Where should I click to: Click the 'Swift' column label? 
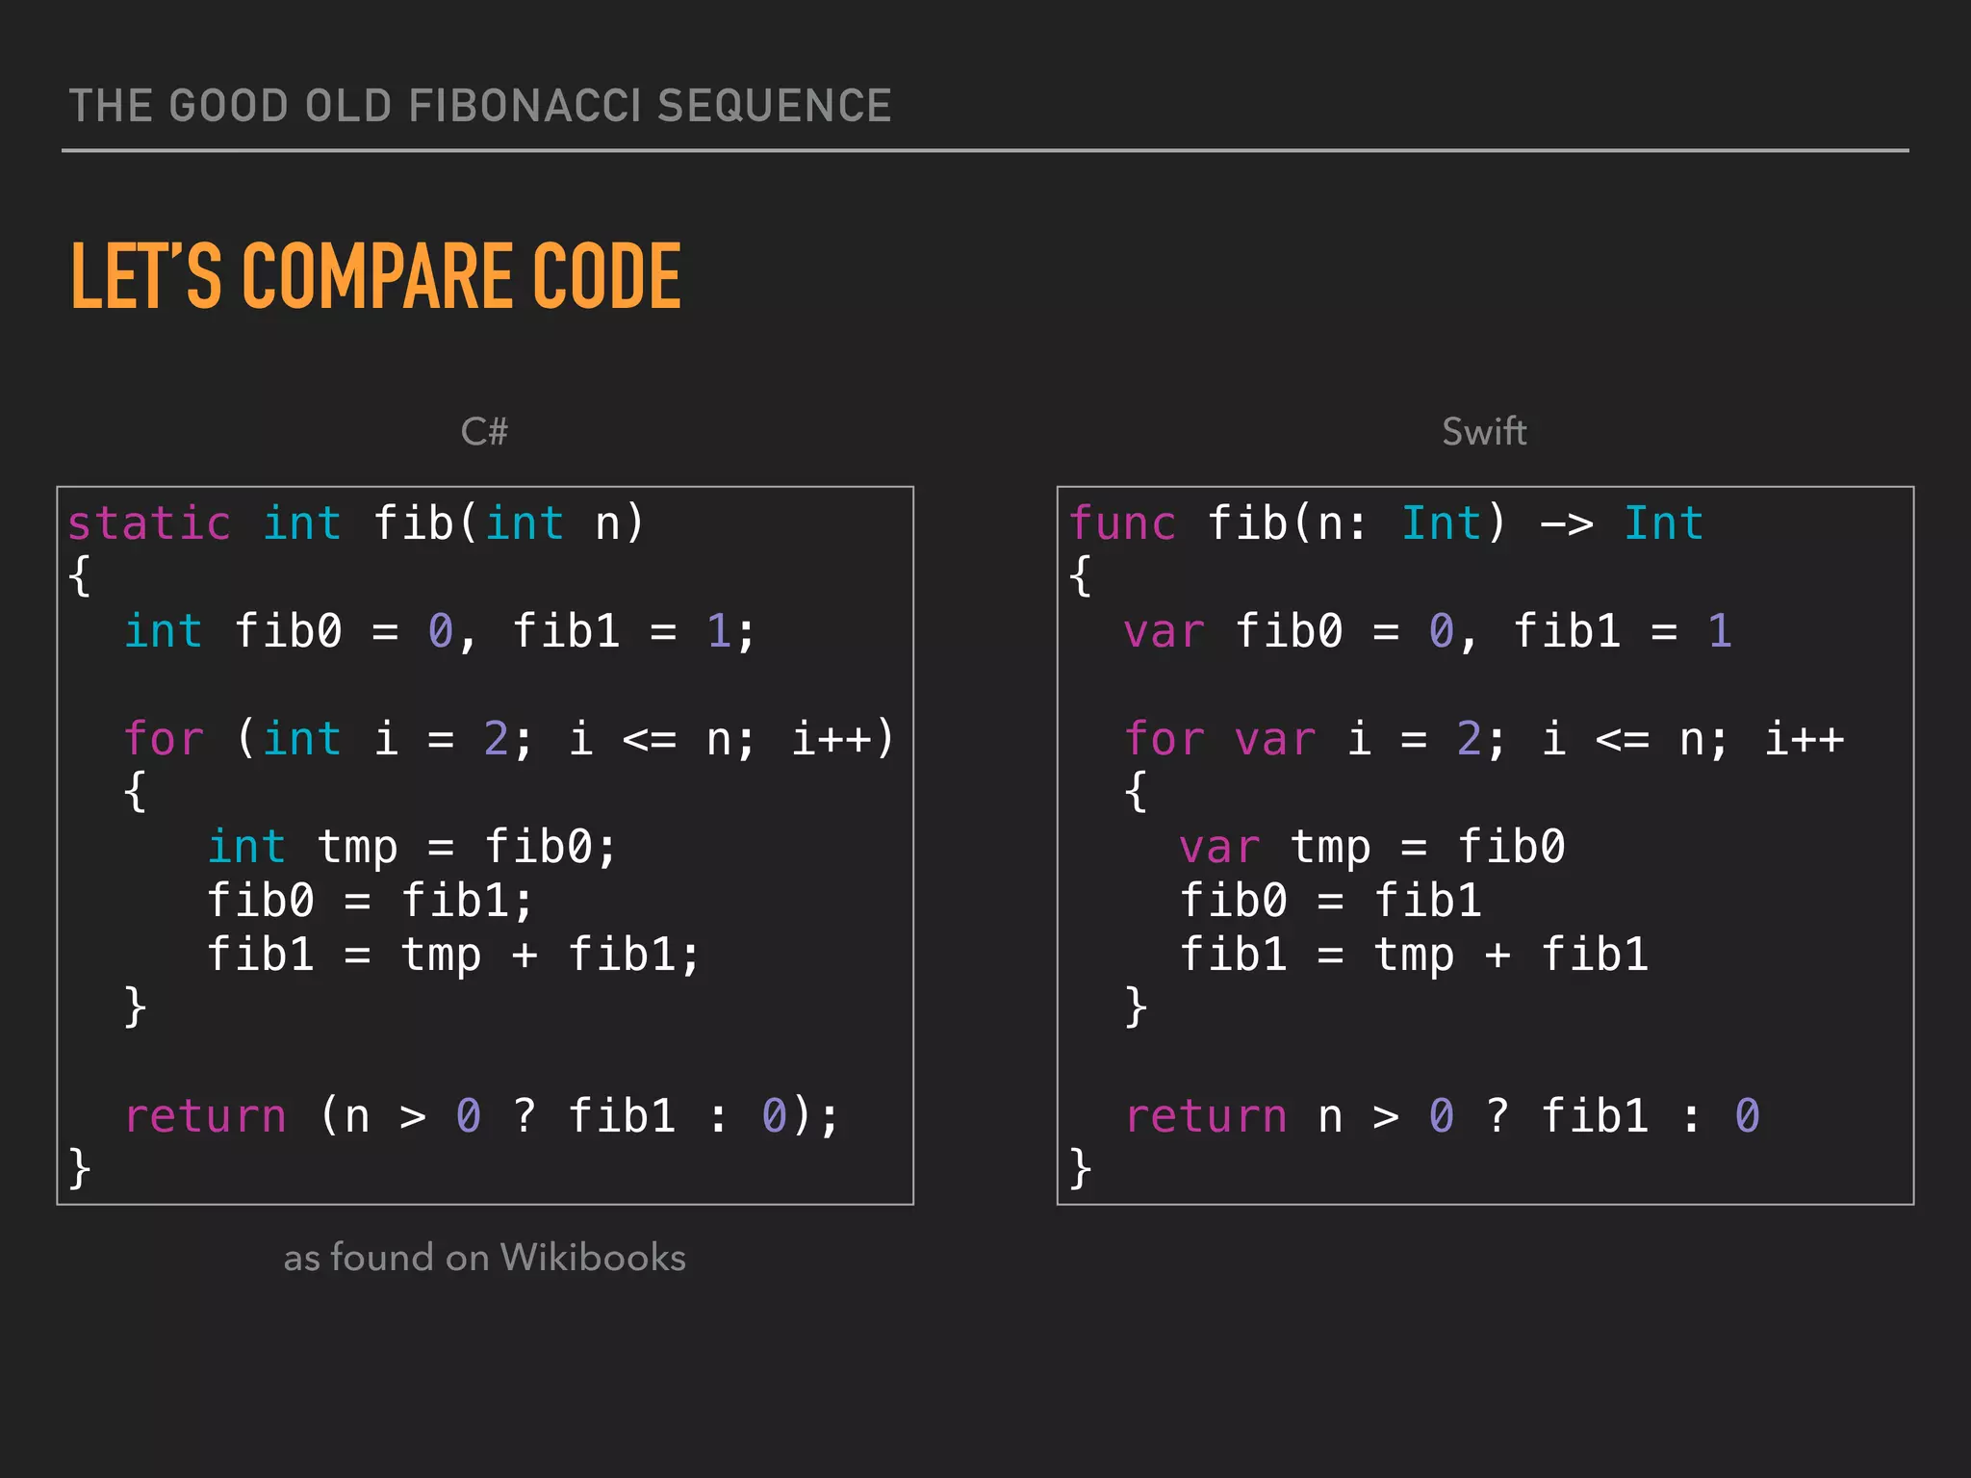pos(1484,432)
